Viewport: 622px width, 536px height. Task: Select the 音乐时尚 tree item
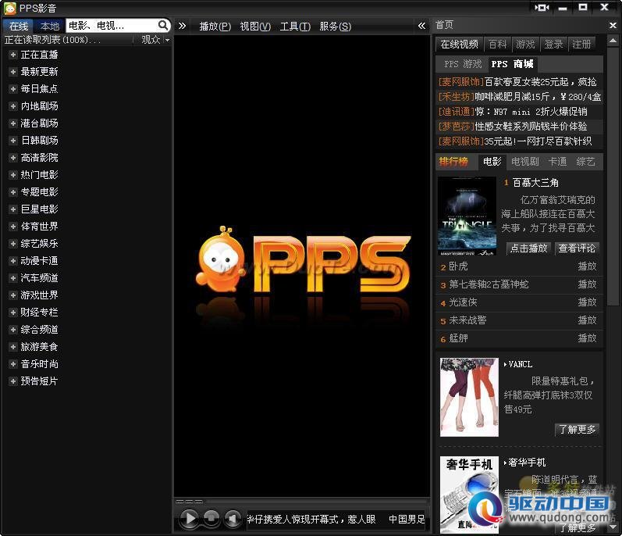pos(39,364)
